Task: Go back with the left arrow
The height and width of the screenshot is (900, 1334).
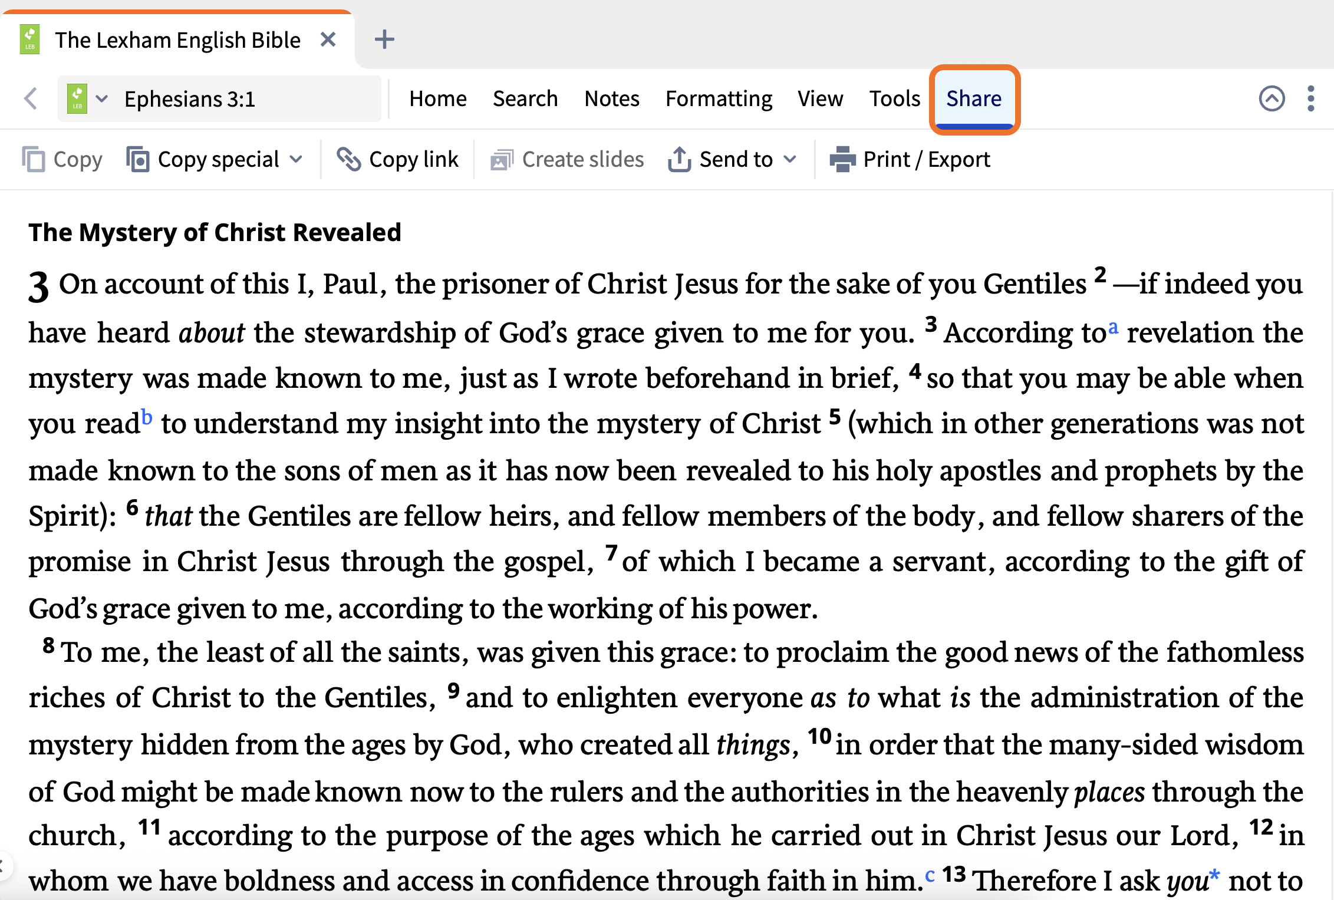Action: coord(31,98)
